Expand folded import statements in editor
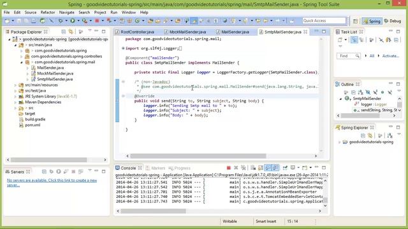The width and height of the screenshot is (408, 229). click(123, 48)
